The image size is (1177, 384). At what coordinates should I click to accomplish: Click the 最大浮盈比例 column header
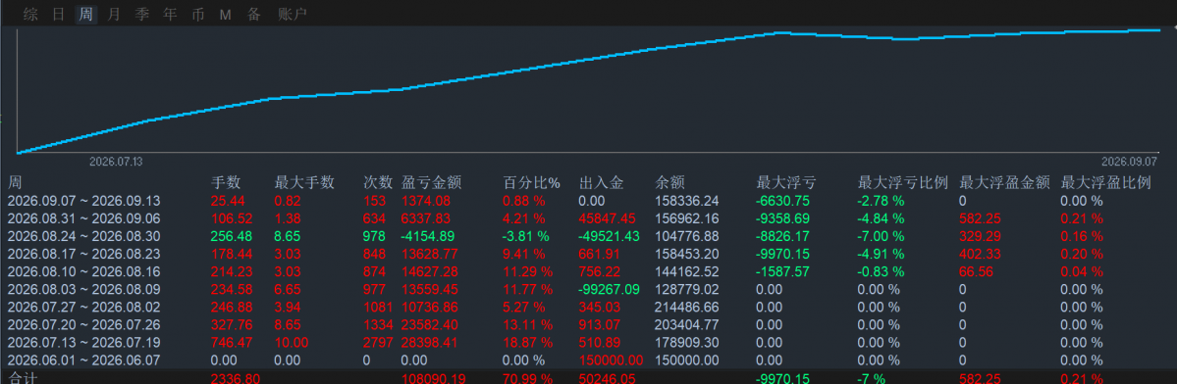point(1105,182)
